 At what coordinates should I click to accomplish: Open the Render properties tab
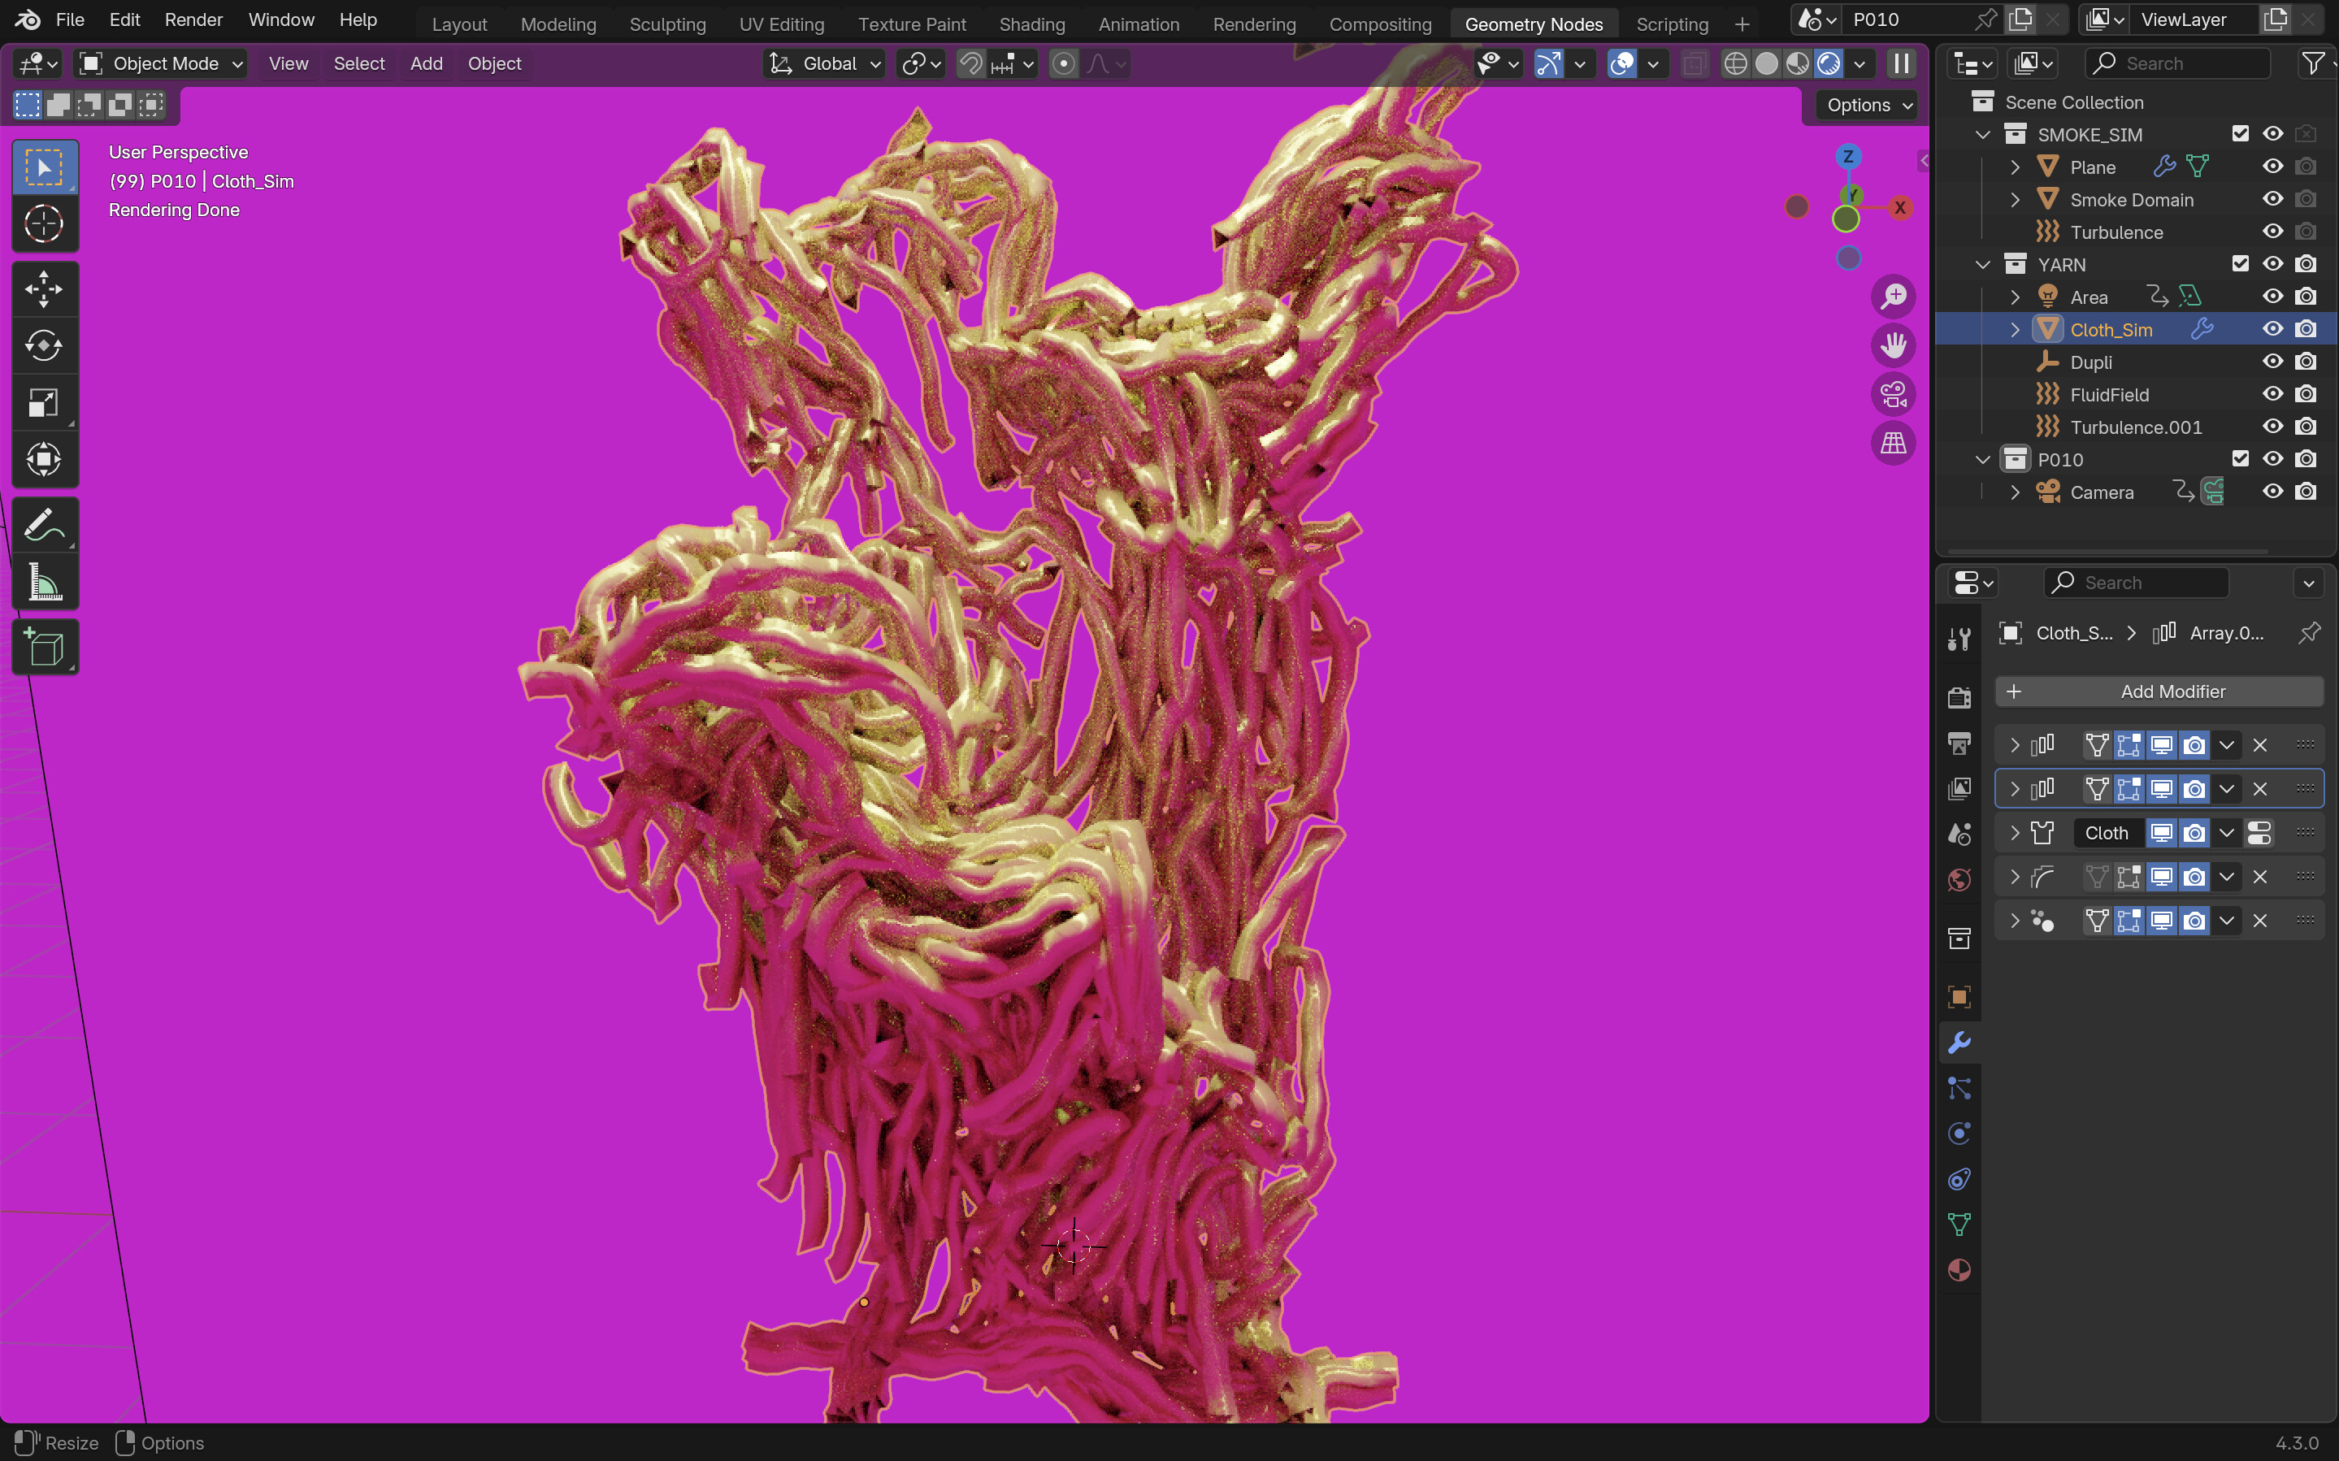pyautogui.click(x=1959, y=698)
